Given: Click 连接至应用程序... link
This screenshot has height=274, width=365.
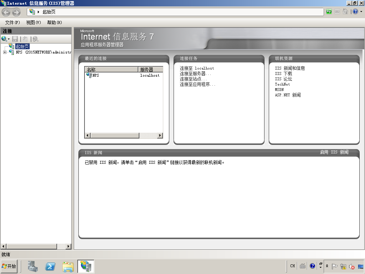Looking at the screenshot, I should click(x=197, y=84).
